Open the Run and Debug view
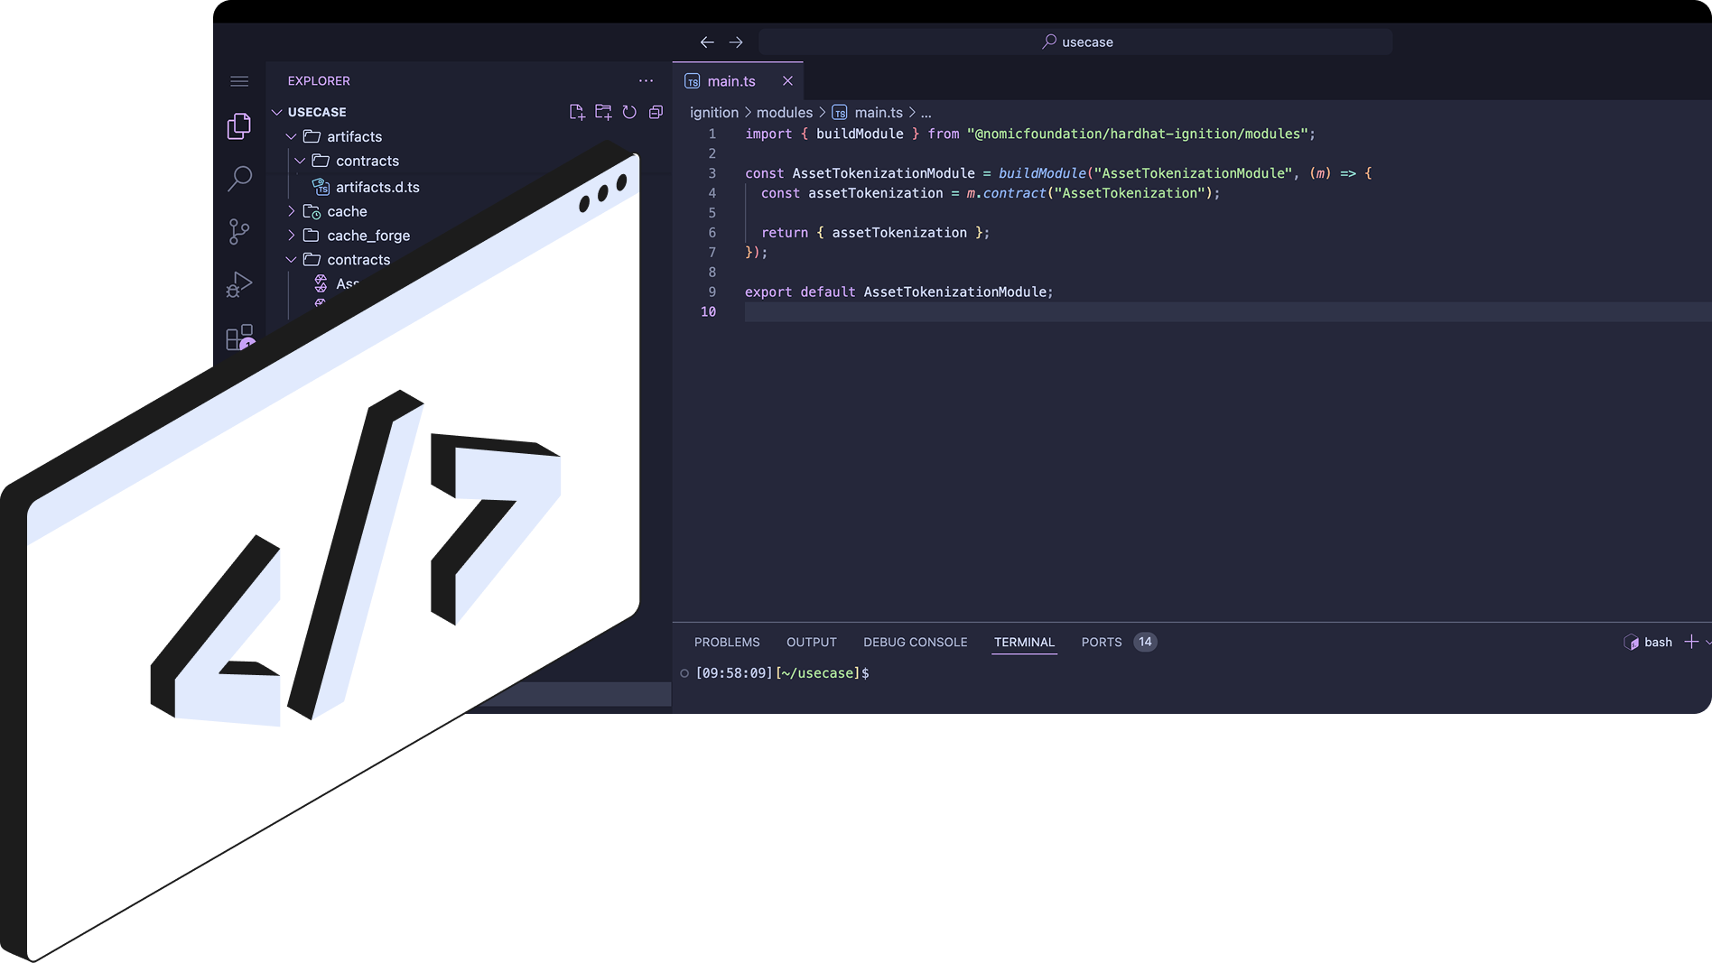The image size is (1712, 963). 239,284
